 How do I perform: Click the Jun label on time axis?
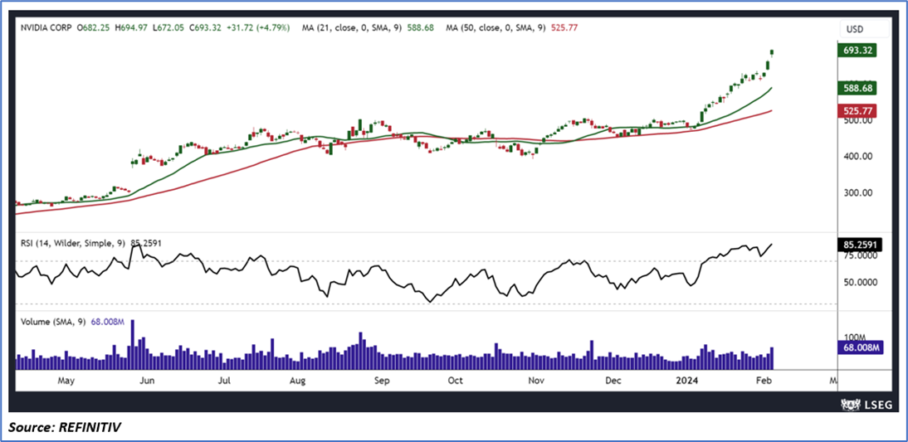[147, 381]
